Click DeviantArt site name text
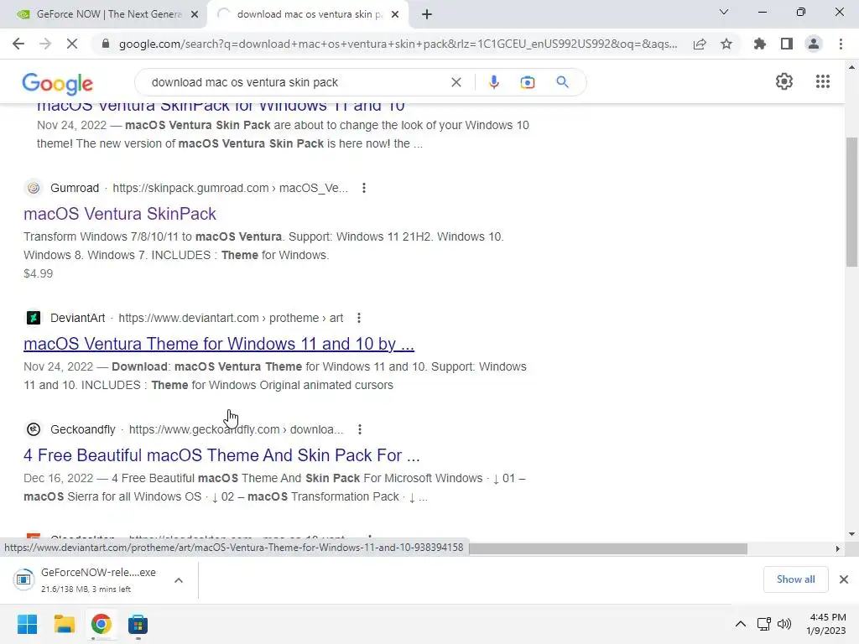Image resolution: width=859 pixels, height=644 pixels. pos(78,318)
